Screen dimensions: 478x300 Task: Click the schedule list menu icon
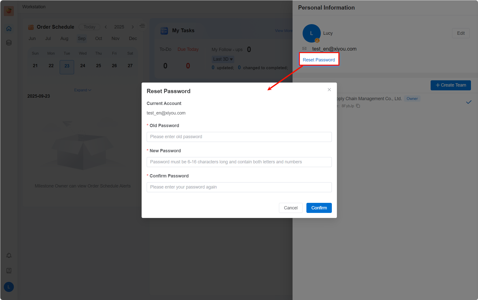[142, 26]
